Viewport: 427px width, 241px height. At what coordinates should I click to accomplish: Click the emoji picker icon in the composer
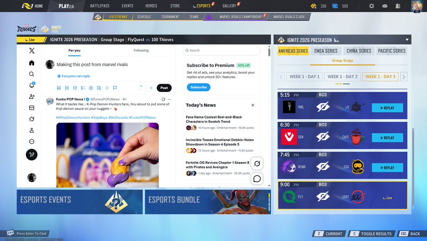click(x=91, y=88)
